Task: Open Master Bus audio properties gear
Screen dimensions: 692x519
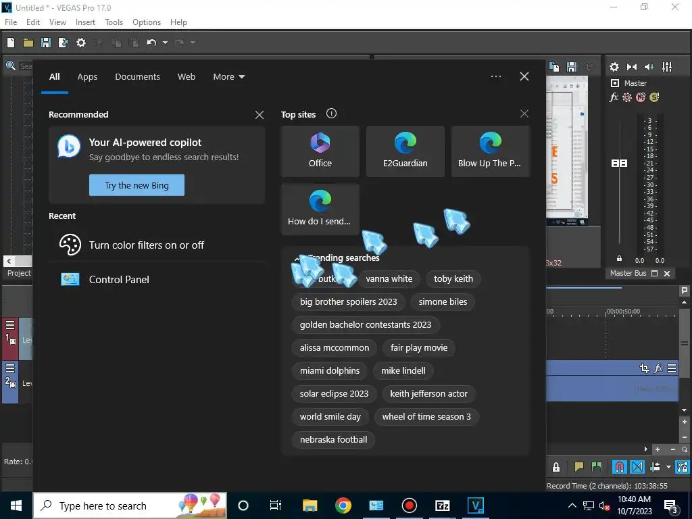Action: 614,67
